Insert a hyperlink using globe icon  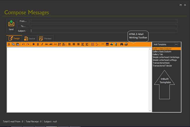pyautogui.click(x=116, y=44)
